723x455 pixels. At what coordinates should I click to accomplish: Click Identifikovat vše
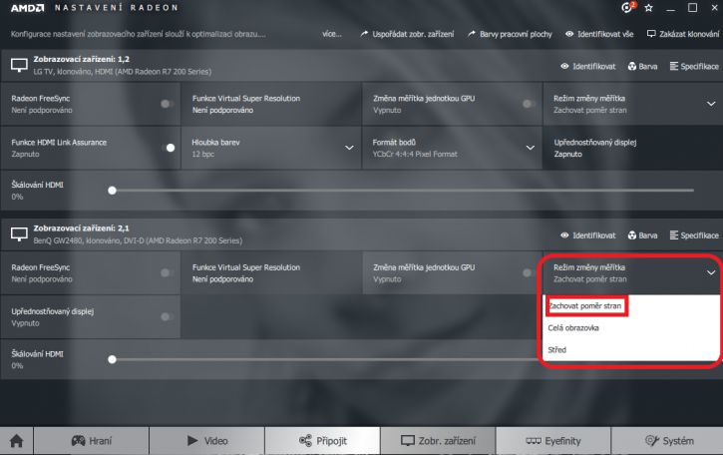[599, 34]
